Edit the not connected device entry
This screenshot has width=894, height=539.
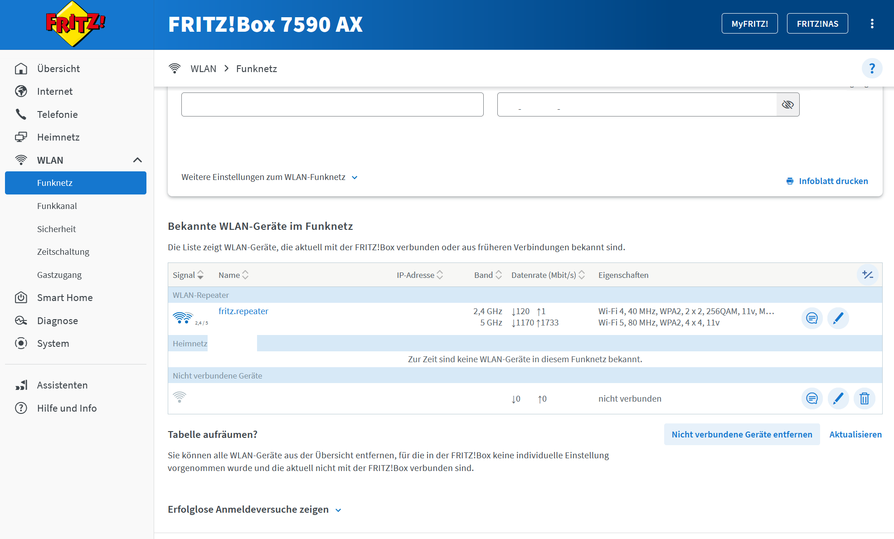pos(838,398)
